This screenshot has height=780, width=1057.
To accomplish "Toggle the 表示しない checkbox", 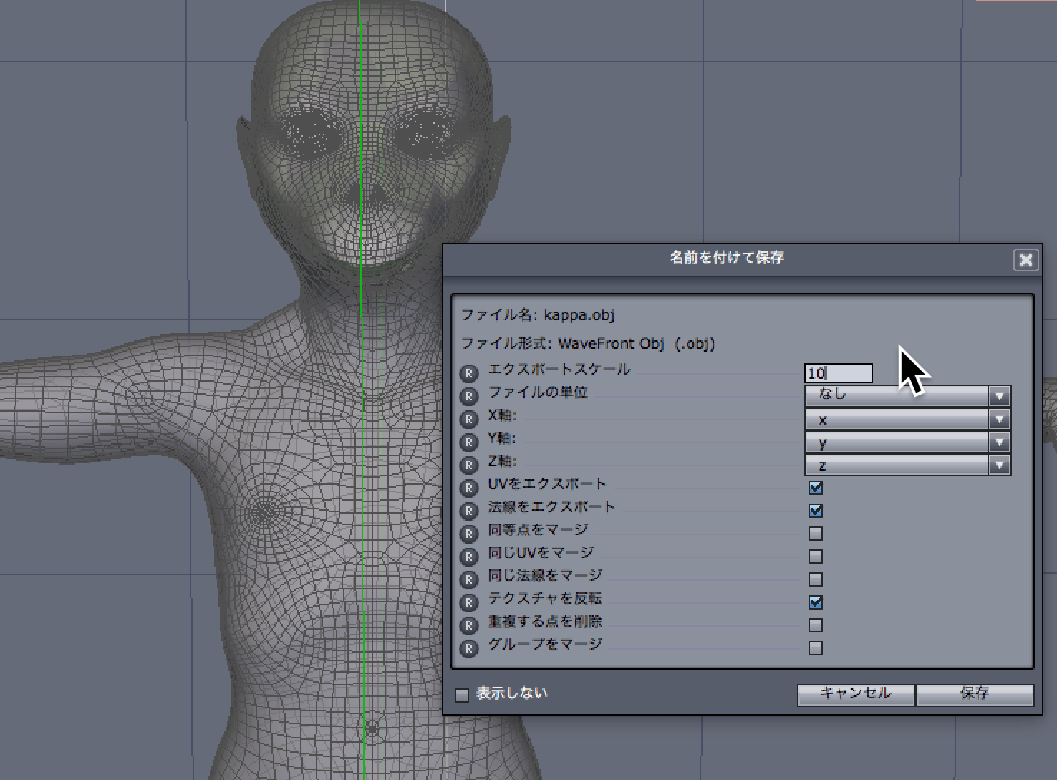I will click(x=463, y=695).
